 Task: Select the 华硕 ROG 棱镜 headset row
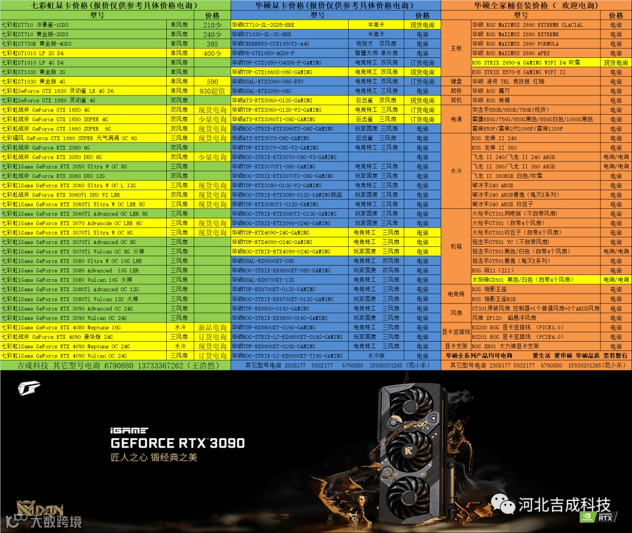click(x=551, y=100)
